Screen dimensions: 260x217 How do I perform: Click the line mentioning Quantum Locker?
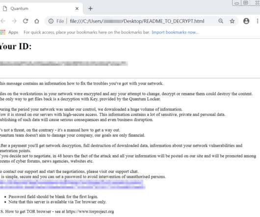pos(80,99)
